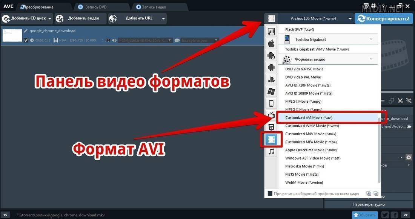
Task: Select the Samsung Android category icon
Action: 271,55
